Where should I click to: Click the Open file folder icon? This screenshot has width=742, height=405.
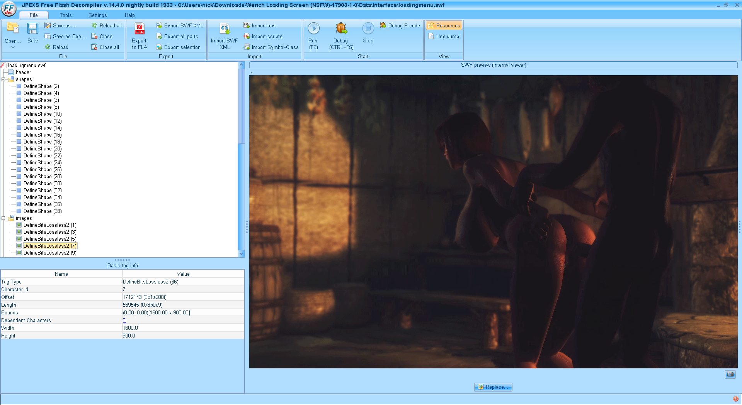(x=13, y=29)
